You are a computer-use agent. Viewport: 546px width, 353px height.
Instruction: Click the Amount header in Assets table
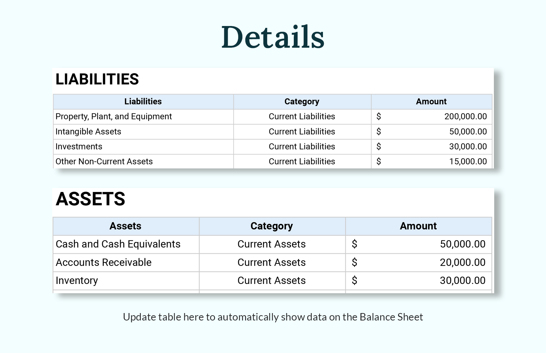[418, 226]
